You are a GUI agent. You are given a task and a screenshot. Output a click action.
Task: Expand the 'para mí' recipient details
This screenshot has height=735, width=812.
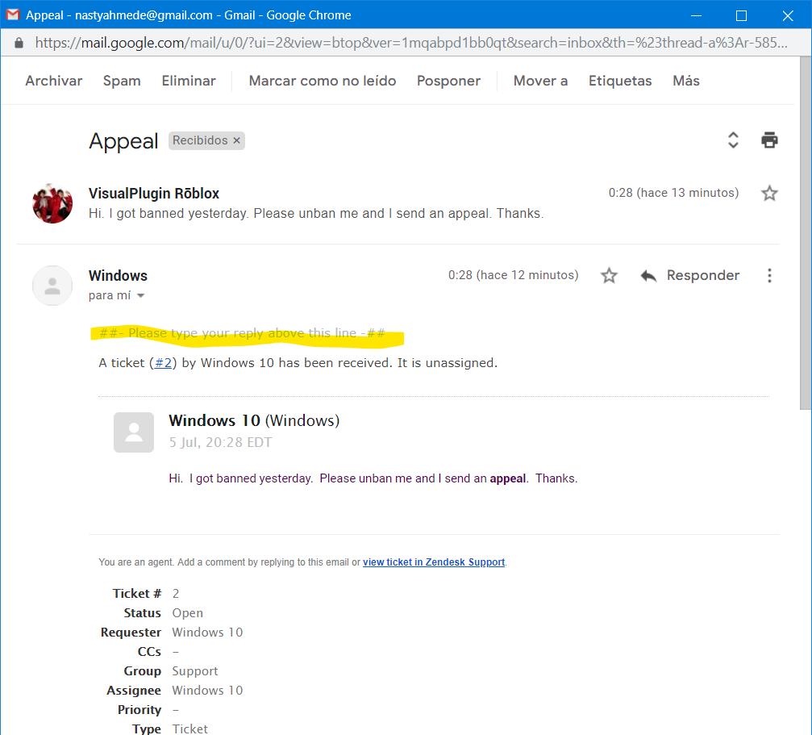click(x=140, y=296)
